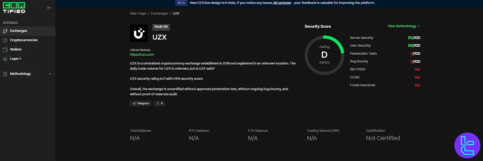
Task: Click the Trading Volume (24h) N/A value
Action: coord(312,138)
